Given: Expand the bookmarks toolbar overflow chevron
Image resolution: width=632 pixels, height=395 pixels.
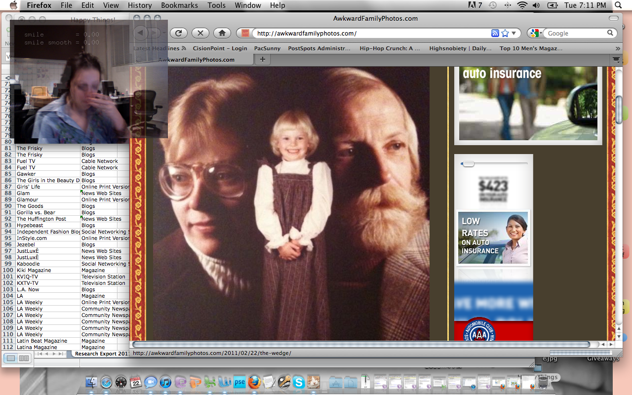Looking at the screenshot, I should pos(617,48).
